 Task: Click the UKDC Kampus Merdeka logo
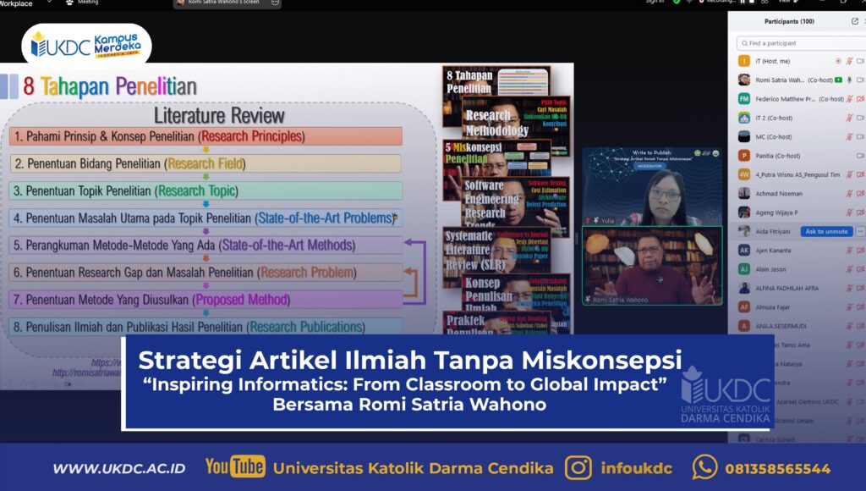coord(86,44)
